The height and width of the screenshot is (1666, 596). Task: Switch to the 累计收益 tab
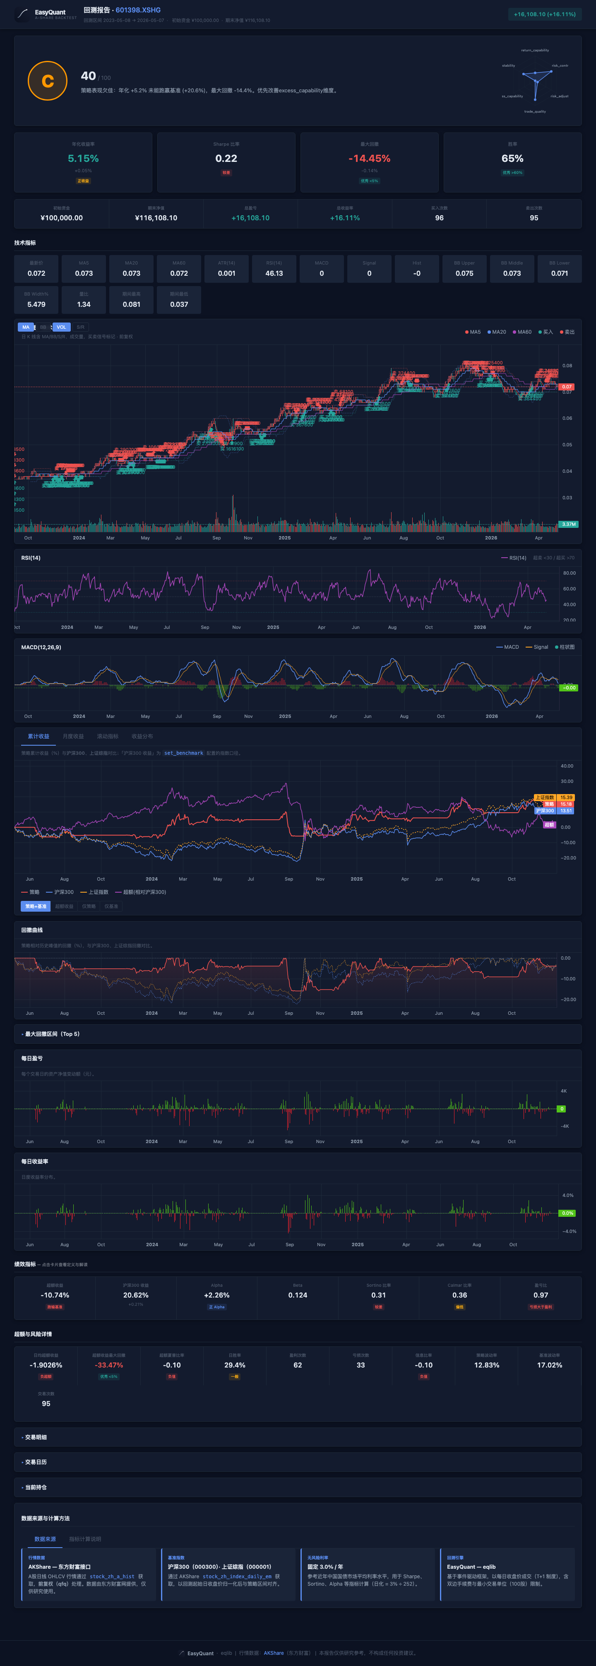[x=39, y=737]
